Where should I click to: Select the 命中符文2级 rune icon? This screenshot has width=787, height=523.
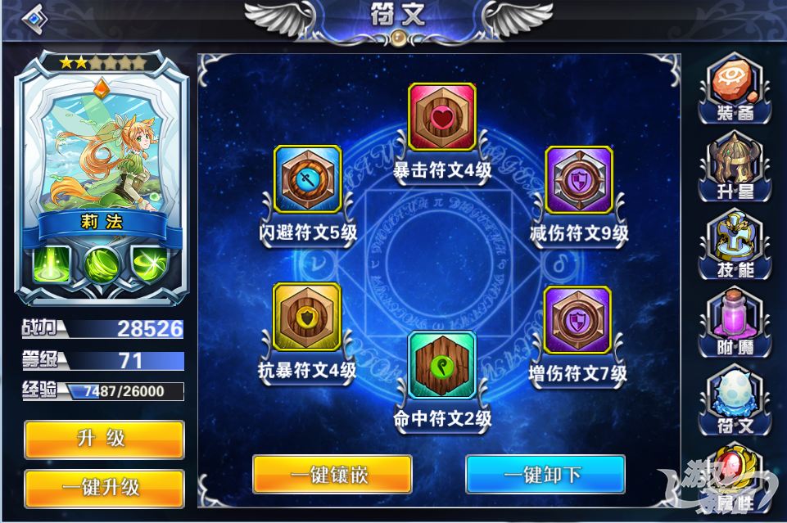[x=442, y=365]
